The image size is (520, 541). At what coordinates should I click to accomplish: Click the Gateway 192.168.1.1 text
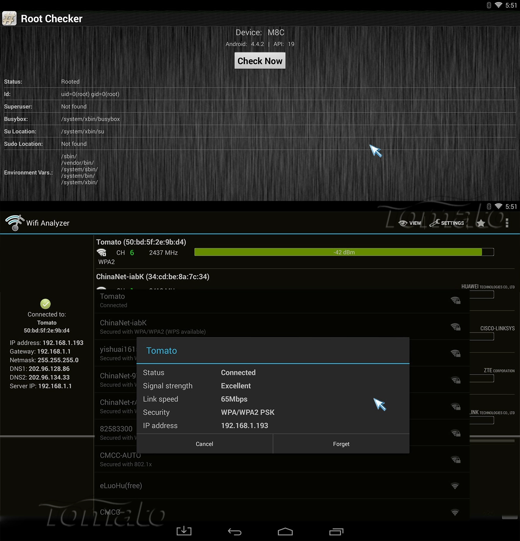tap(40, 351)
